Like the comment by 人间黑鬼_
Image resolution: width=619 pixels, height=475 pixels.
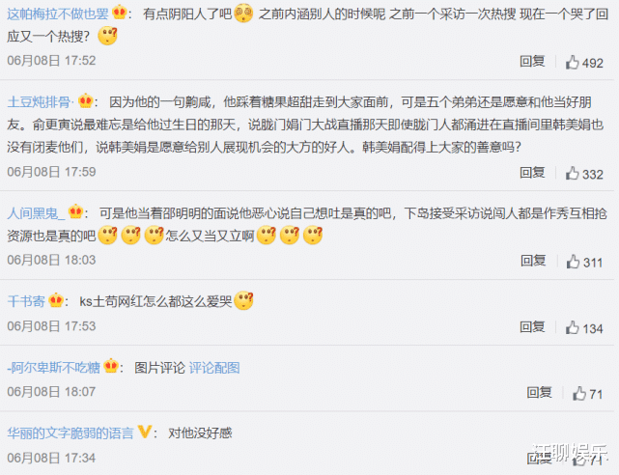pos(573,262)
